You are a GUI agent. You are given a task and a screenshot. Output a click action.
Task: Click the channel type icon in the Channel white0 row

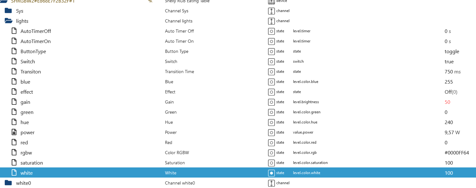(271, 183)
